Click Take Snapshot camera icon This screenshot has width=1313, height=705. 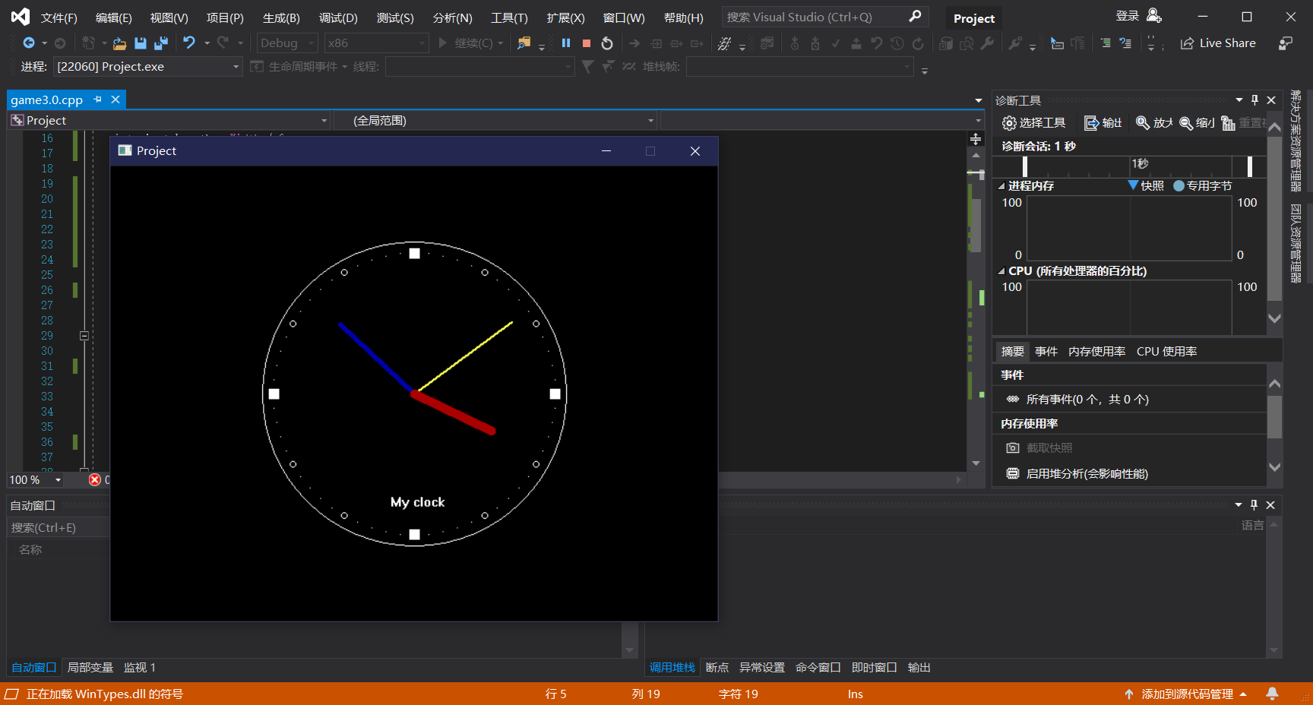pyautogui.click(x=1012, y=448)
